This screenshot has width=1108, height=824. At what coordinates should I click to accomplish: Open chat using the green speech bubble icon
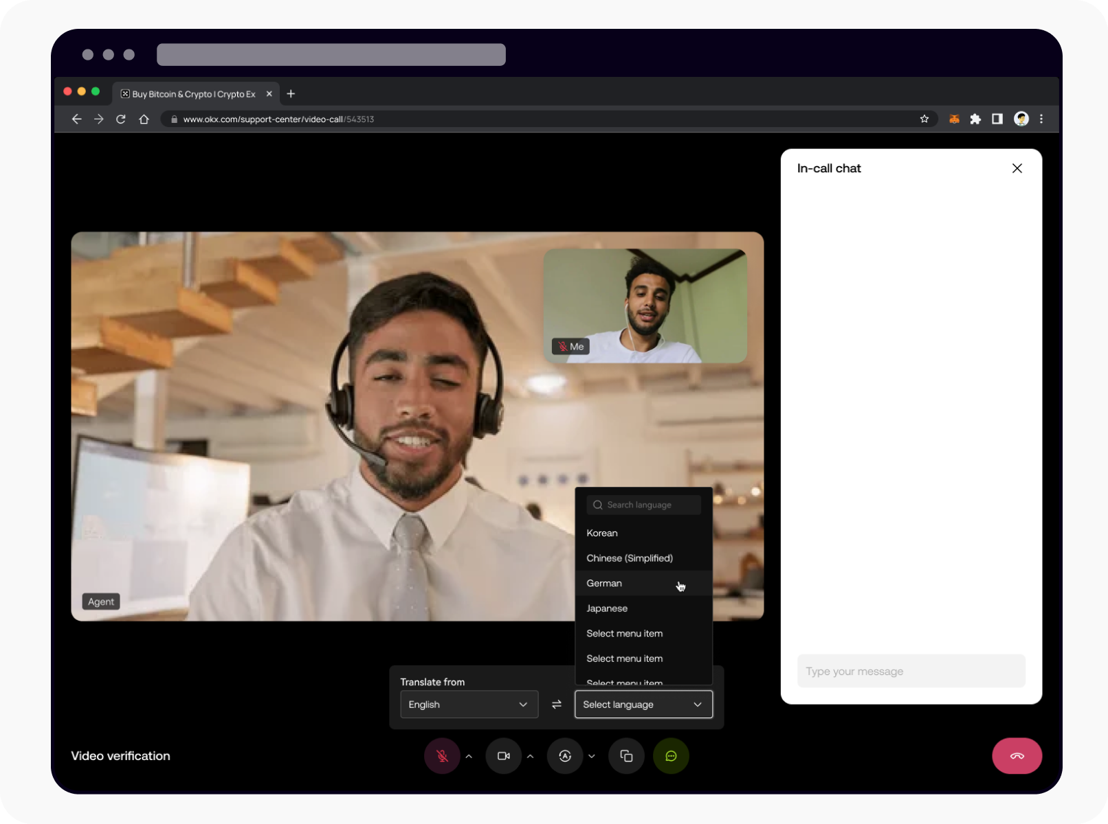coord(671,755)
